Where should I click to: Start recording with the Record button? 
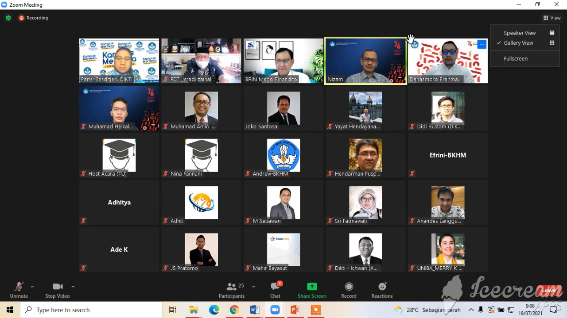tap(349, 290)
